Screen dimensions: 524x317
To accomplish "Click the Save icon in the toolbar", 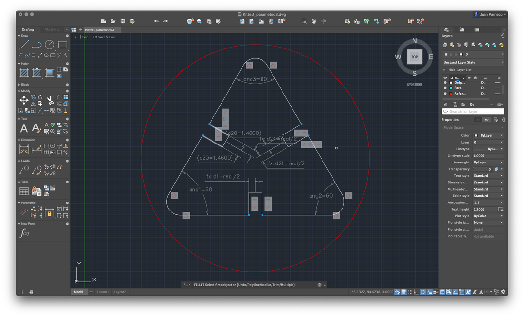I will (x=122, y=21).
